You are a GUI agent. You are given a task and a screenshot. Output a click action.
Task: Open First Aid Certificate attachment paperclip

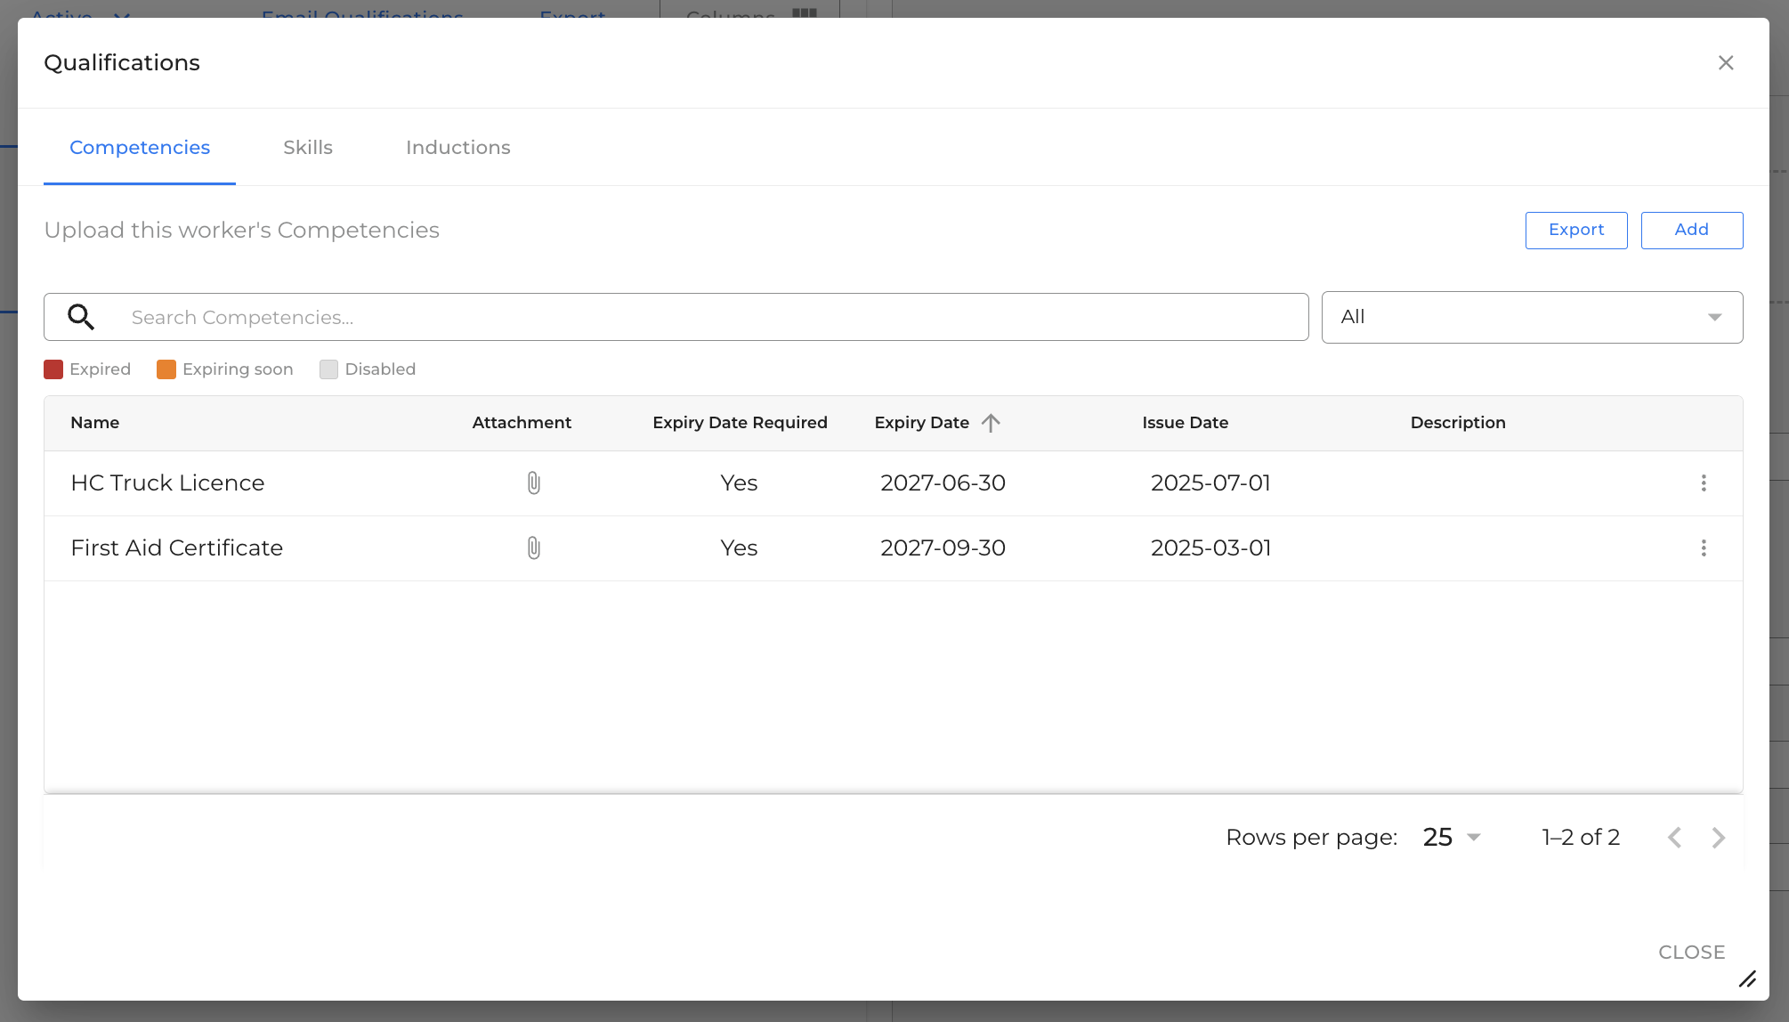click(533, 547)
